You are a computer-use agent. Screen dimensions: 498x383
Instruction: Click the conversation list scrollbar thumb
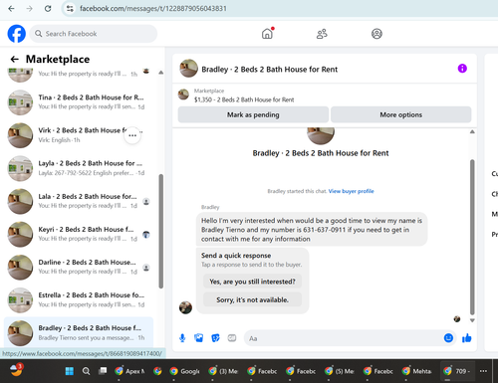(x=161, y=231)
